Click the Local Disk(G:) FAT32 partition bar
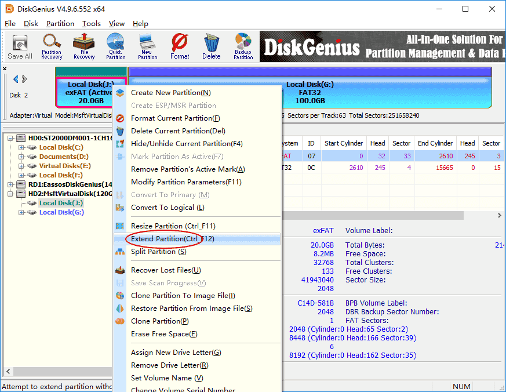Screen dimensions: 506x392 click(310, 92)
